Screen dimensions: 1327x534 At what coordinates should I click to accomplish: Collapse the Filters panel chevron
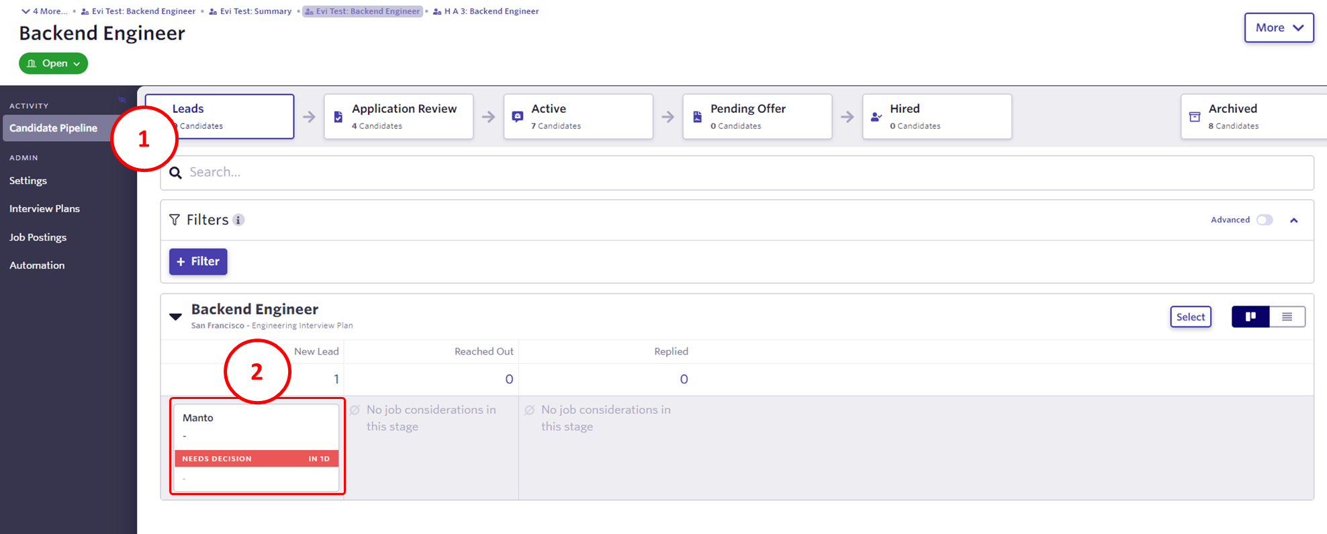click(x=1293, y=220)
